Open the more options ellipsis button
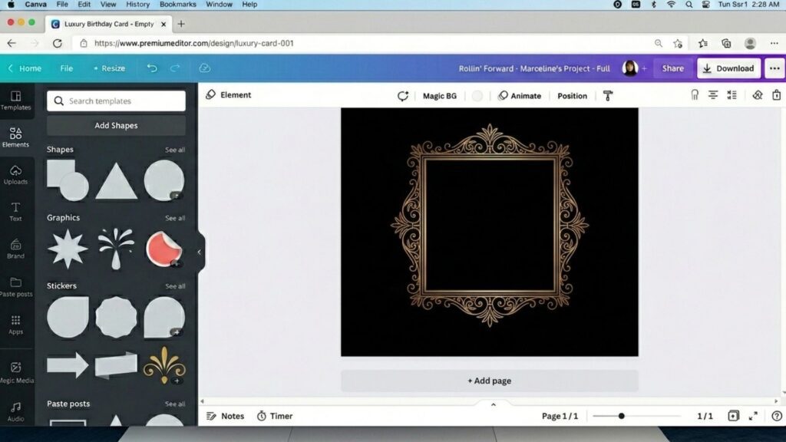The width and height of the screenshot is (786, 442). point(774,68)
